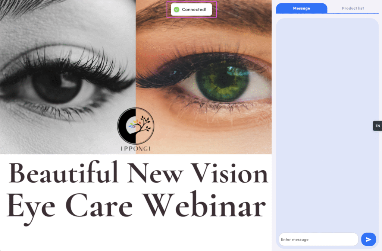Click the black-and-white eye image
Viewport: 382px width, 251px height.
click(x=68, y=77)
